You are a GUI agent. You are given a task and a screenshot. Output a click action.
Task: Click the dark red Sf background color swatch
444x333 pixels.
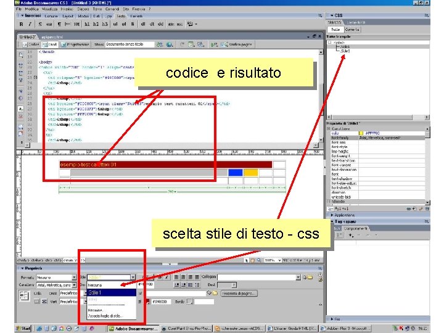tap(147, 302)
